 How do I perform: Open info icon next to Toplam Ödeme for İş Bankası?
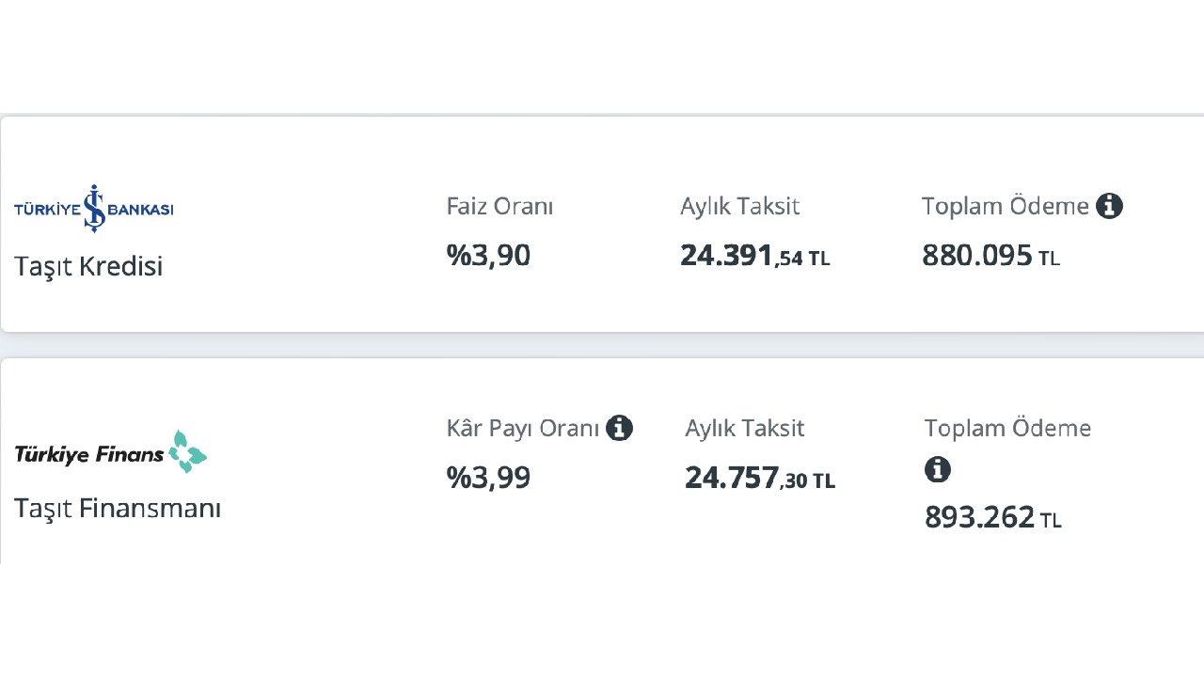(x=1109, y=206)
